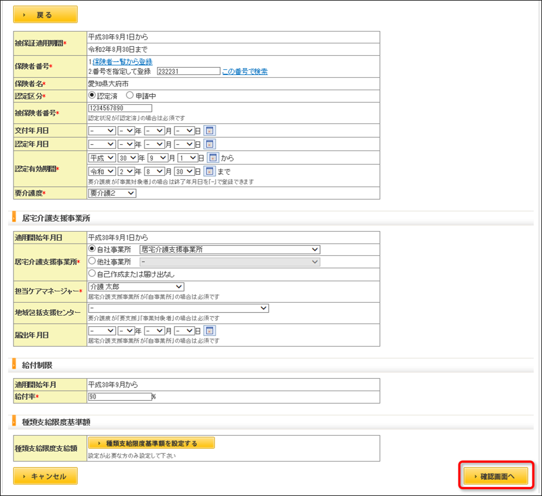Click the キャンセル button
This screenshot has width=542, height=496.
point(45,476)
